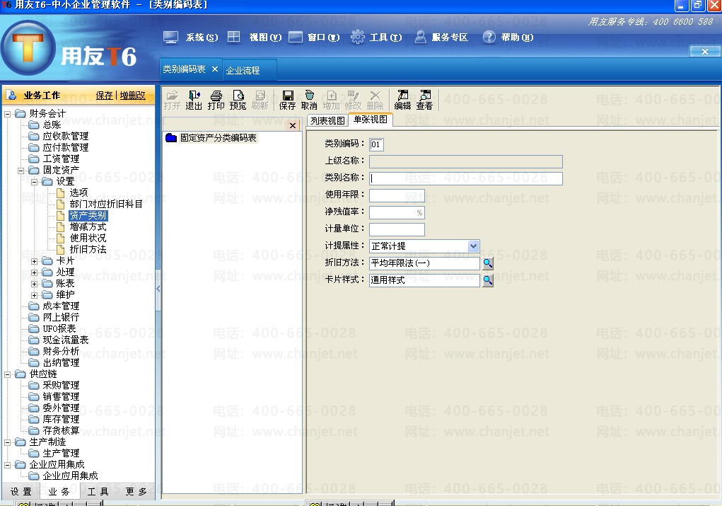This screenshot has width=722, height=506.
Task: Save with the 保存 floppy disk icon
Action: click(287, 100)
